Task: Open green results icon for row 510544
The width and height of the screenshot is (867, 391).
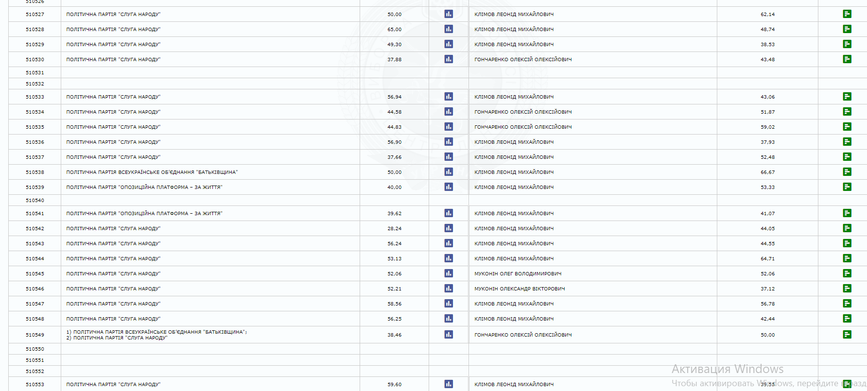Action: [847, 258]
